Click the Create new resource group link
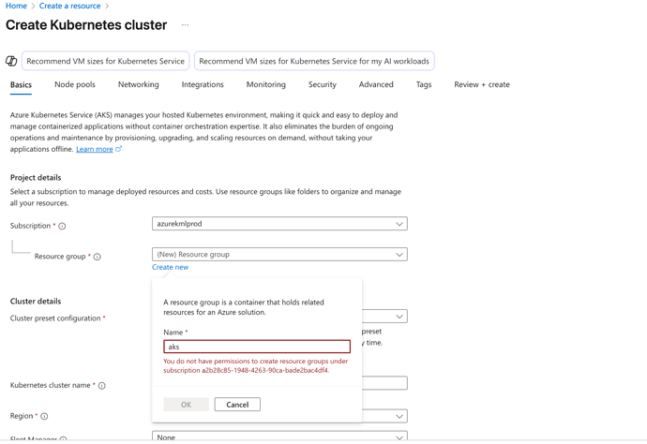647x444 pixels. click(170, 267)
